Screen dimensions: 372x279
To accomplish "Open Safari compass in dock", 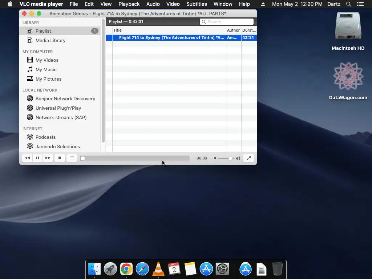I will click(x=142, y=269).
